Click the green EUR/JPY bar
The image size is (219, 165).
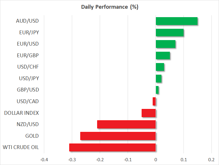click(170, 33)
